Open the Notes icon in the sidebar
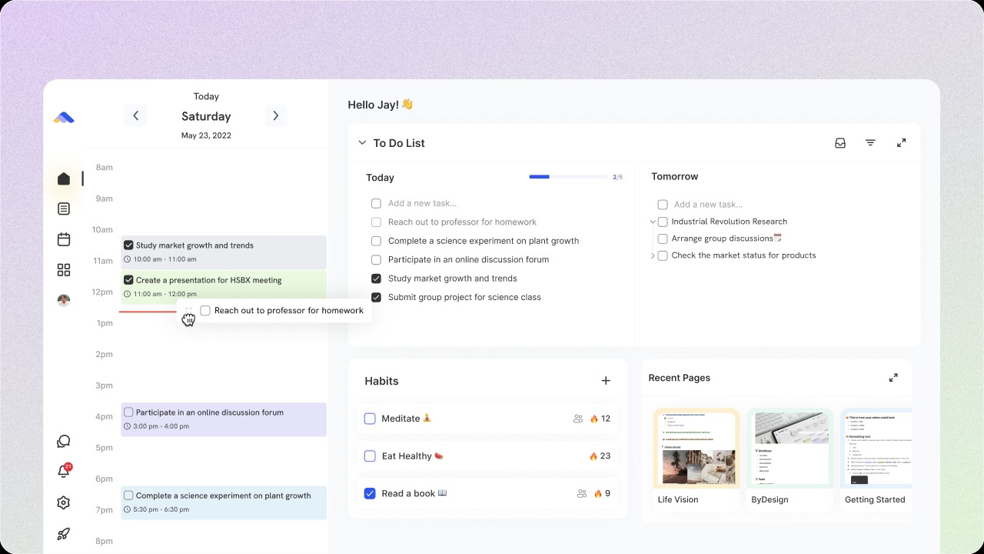984x554 pixels. pyautogui.click(x=64, y=209)
